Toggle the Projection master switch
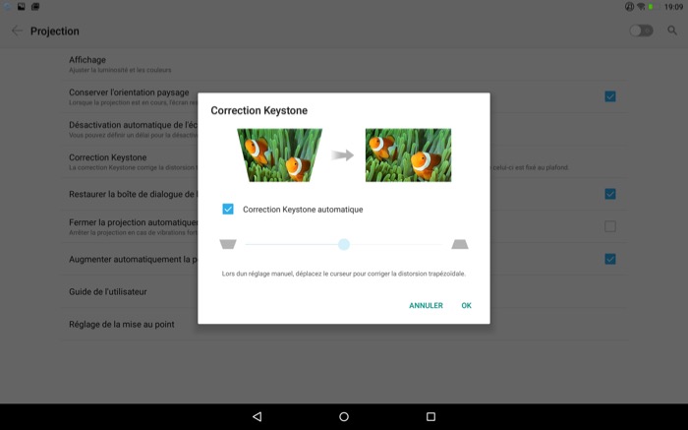 pyautogui.click(x=641, y=31)
